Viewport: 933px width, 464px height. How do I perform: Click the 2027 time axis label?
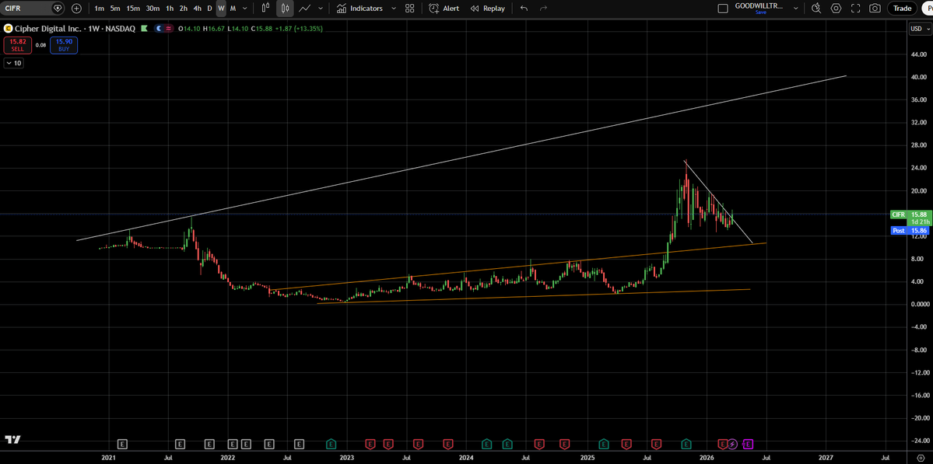(826, 458)
